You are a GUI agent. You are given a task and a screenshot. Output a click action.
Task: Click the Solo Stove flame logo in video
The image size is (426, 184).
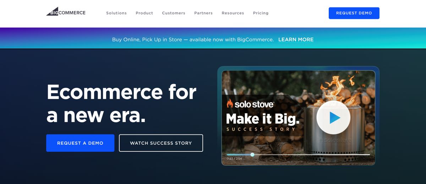click(230, 104)
